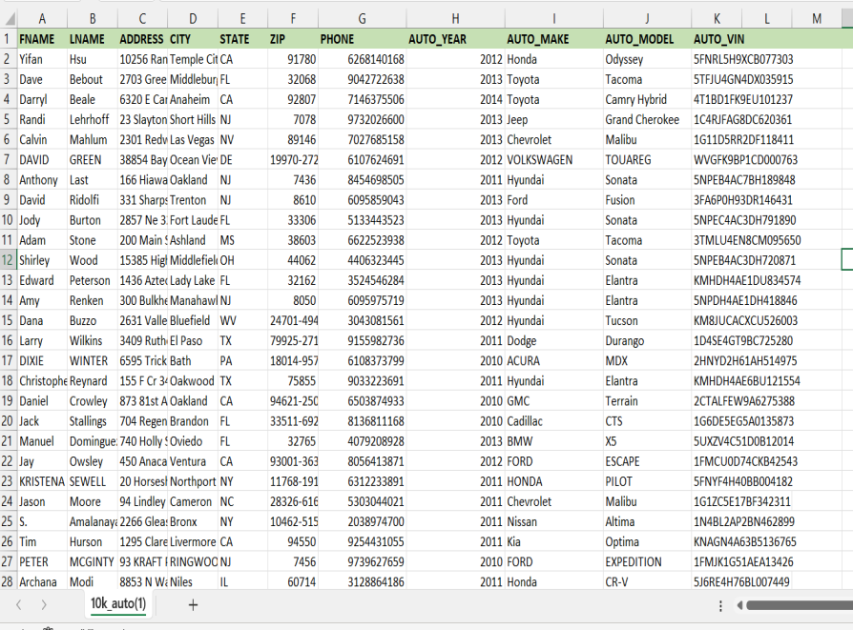Screen dimensions: 853x630
Task: Click the FNAME header cell
Action: tap(42, 39)
